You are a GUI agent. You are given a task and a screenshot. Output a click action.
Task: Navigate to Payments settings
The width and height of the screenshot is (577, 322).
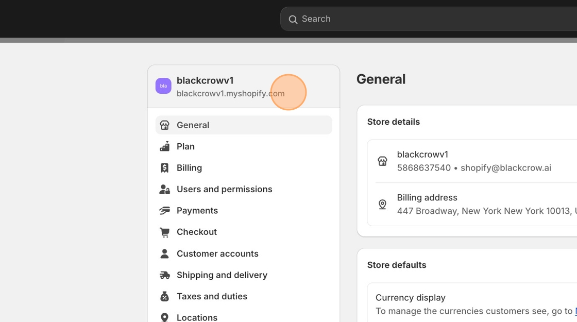pyautogui.click(x=197, y=211)
